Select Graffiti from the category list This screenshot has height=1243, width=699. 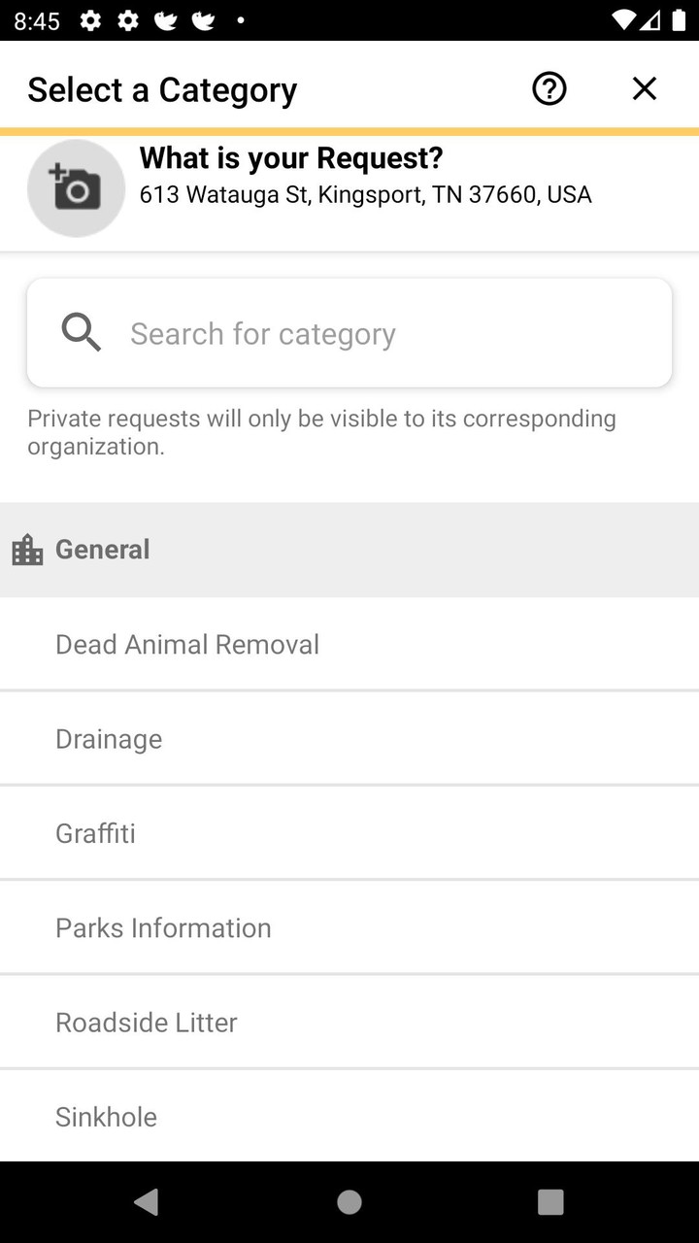(95, 832)
